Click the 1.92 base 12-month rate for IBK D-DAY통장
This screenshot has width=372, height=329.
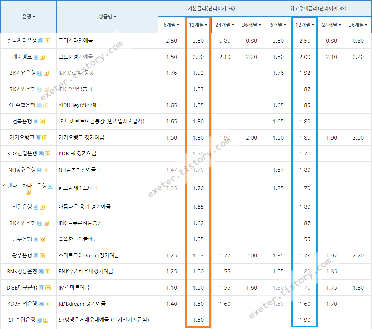click(x=198, y=73)
